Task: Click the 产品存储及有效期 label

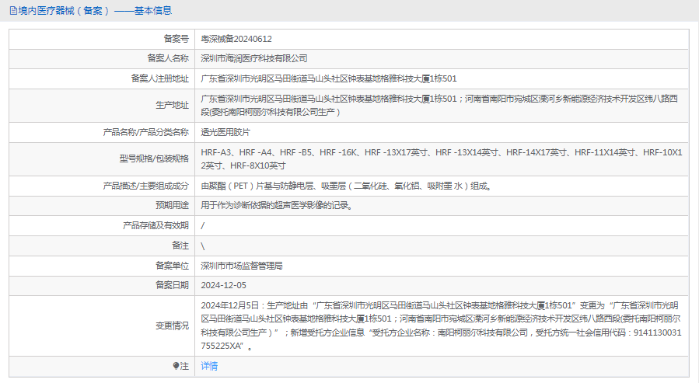Action: coord(156,226)
